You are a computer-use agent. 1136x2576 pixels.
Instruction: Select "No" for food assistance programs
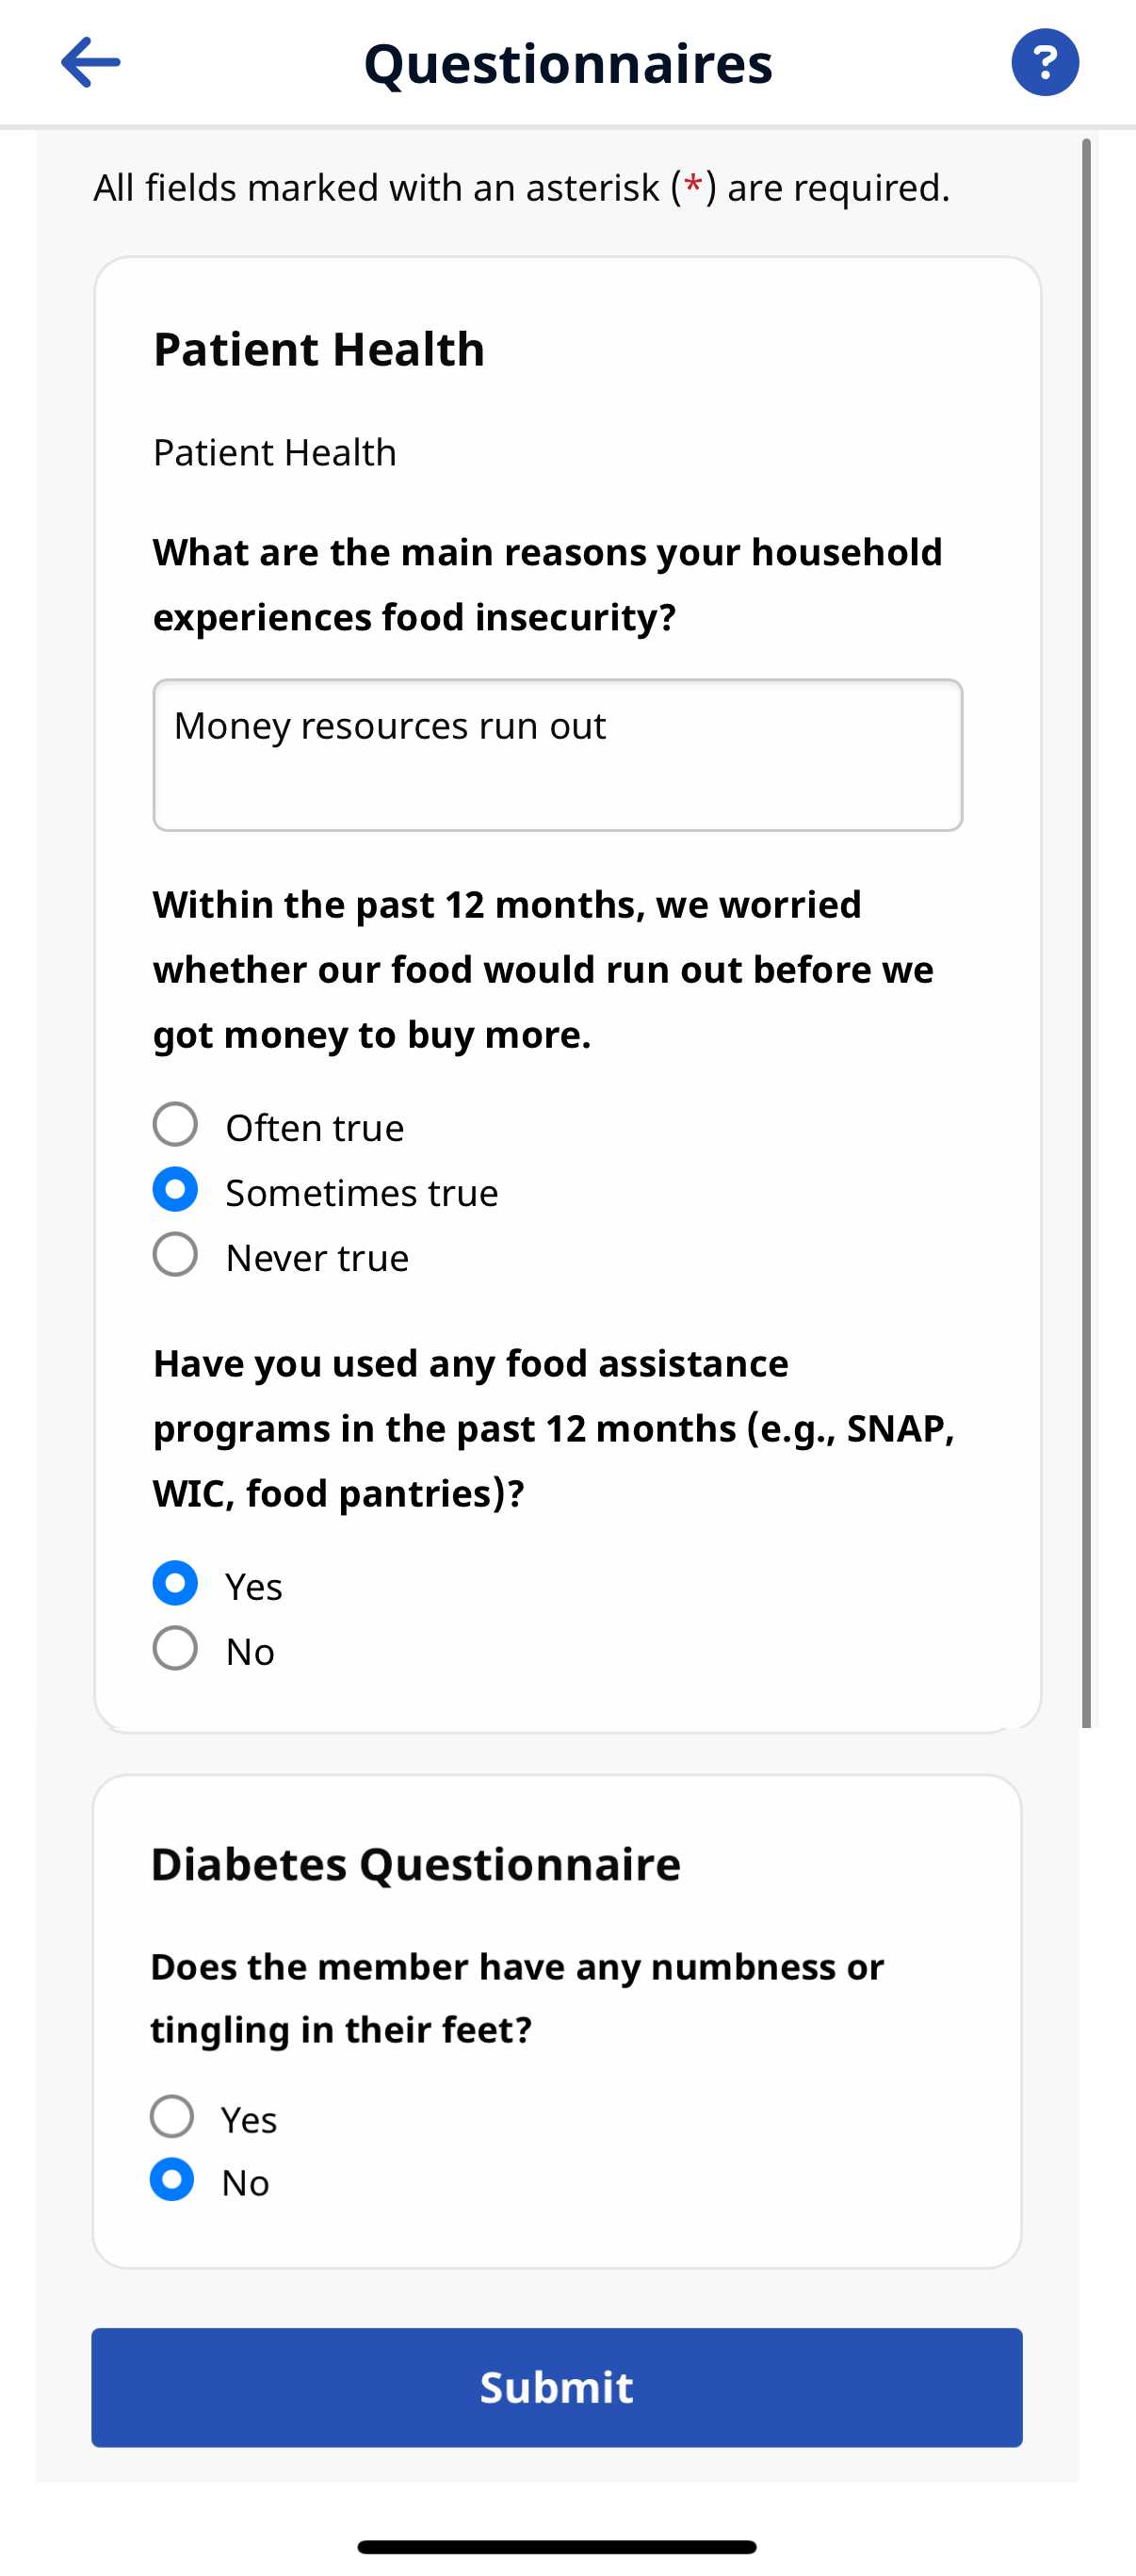point(175,1649)
